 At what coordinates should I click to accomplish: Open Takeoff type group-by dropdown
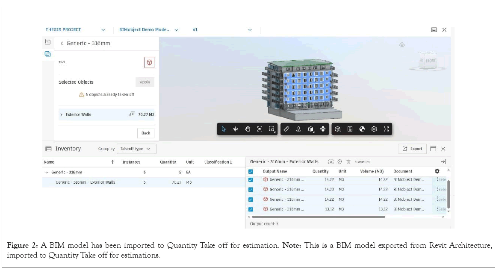pos(136,149)
